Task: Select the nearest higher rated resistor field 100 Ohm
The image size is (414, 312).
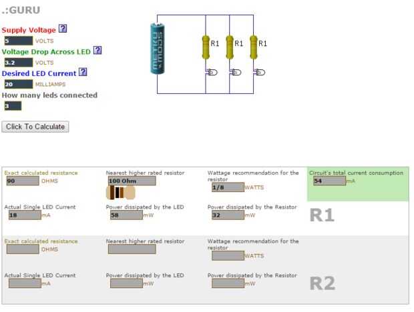Action: point(132,181)
